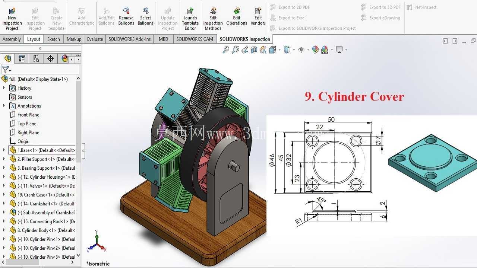Click scroll-right arrow of manager tabs
The height and width of the screenshot is (268, 477).
pyautogui.click(x=78, y=59)
